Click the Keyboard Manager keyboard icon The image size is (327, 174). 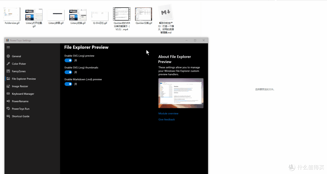[8, 94]
